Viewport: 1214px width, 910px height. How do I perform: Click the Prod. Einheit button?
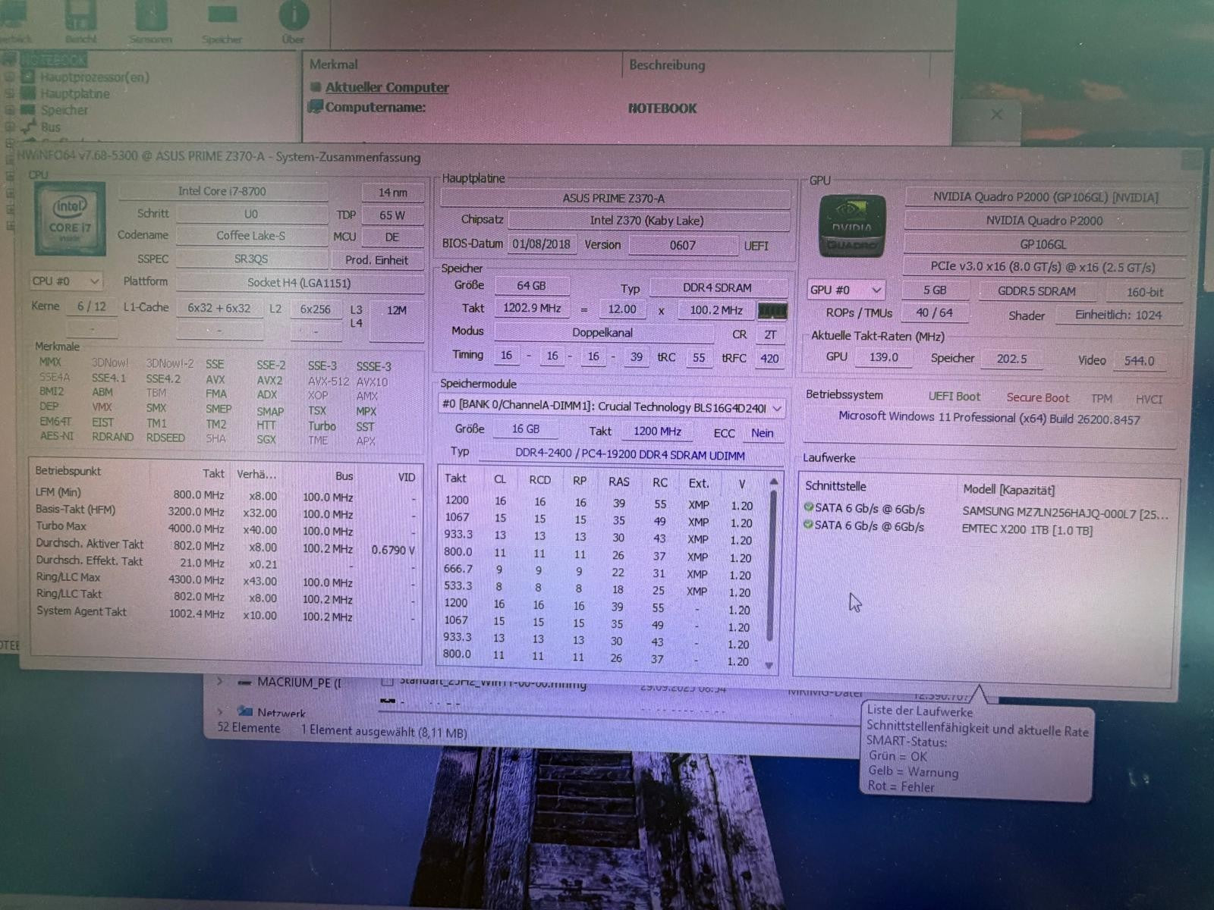click(x=377, y=260)
